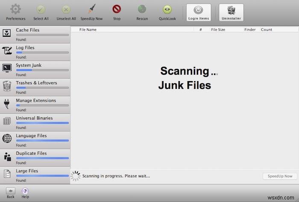299x202 pixels.
Task: Click the Rescan toolbar icon
Action: click(x=142, y=9)
